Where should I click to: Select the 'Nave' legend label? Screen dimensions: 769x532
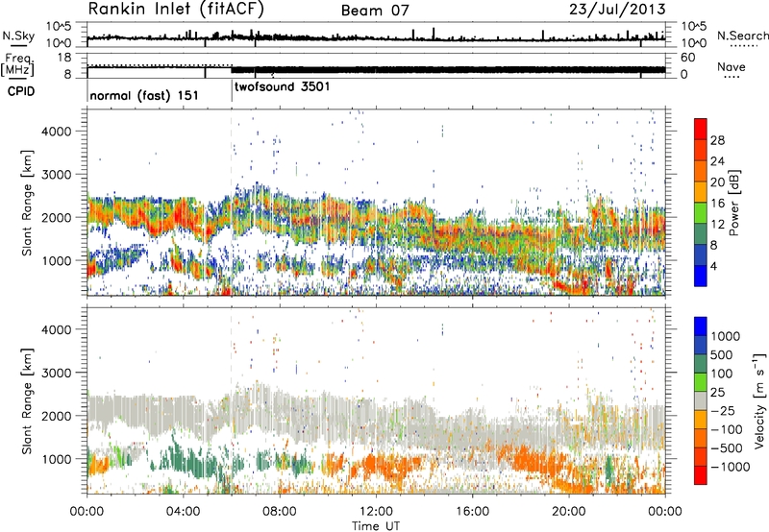point(732,66)
